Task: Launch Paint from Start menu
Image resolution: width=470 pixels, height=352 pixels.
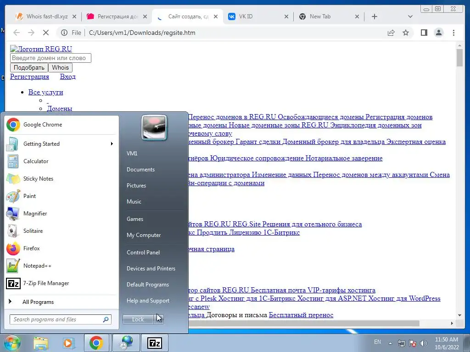Action: tap(62, 196)
